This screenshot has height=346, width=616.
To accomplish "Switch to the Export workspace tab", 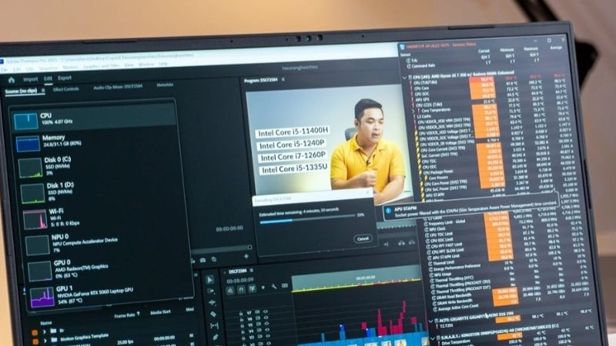I will point(65,78).
